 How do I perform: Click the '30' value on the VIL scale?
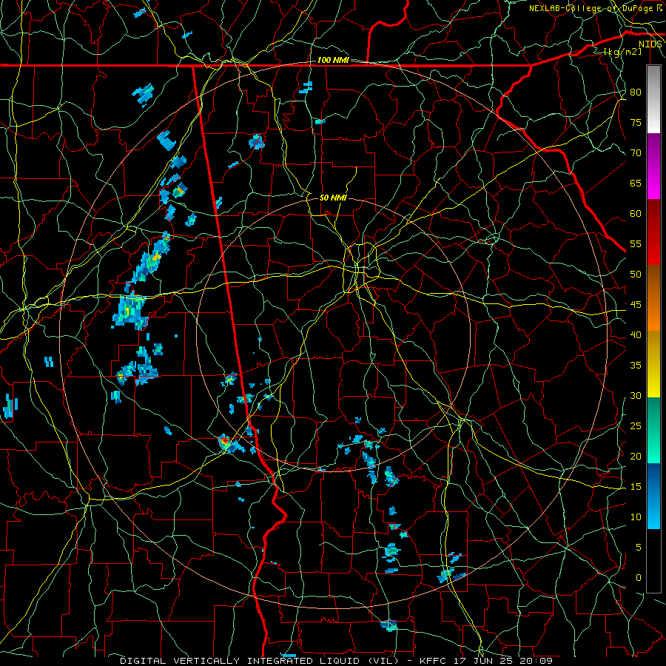click(636, 396)
